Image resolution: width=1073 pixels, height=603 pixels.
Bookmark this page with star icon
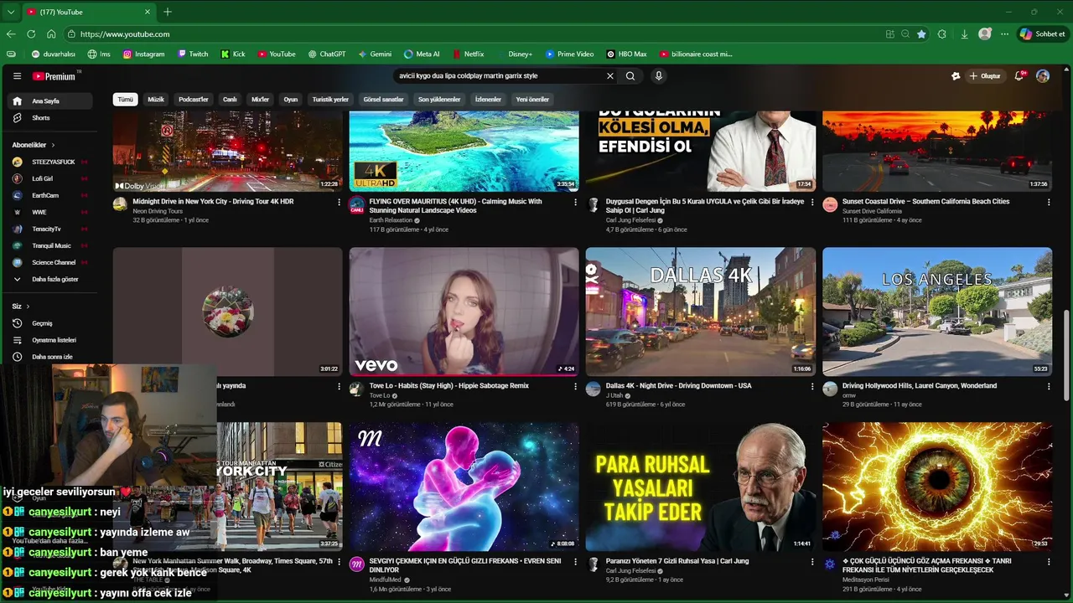[922, 34]
